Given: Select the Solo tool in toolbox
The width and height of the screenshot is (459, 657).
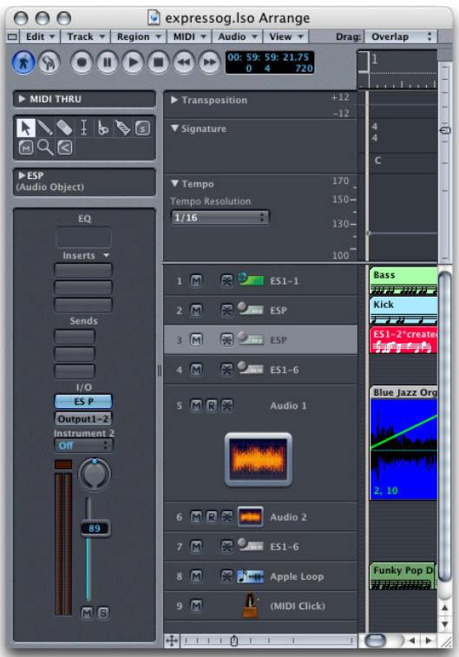Looking at the screenshot, I should click(x=142, y=128).
